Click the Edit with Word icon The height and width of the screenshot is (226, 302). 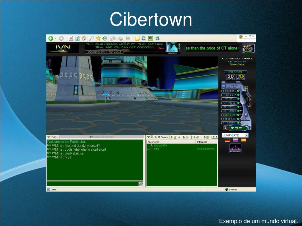coord(128,39)
